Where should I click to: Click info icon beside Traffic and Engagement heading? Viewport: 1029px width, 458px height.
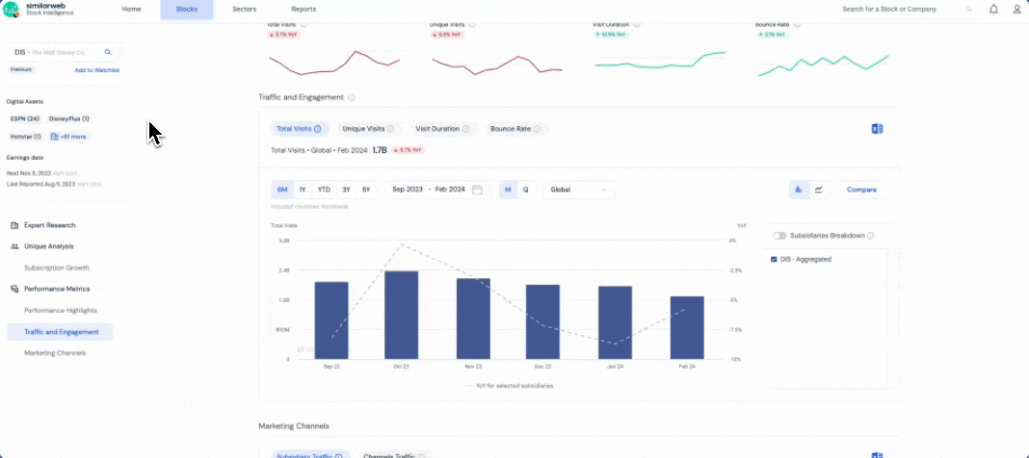point(352,97)
